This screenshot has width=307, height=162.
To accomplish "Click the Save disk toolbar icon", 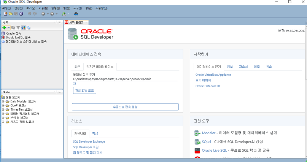I will tap(16, 14).
